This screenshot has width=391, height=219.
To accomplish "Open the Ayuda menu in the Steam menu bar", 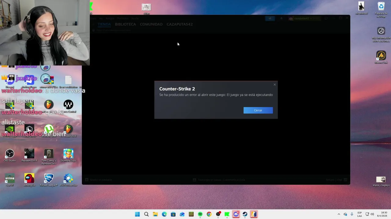I will coord(135,18).
